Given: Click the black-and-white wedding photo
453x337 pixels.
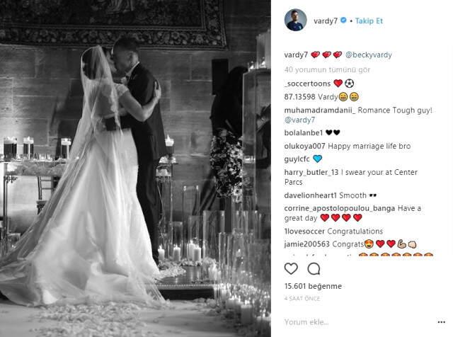Looking at the screenshot, I should pyautogui.click(x=135, y=168).
